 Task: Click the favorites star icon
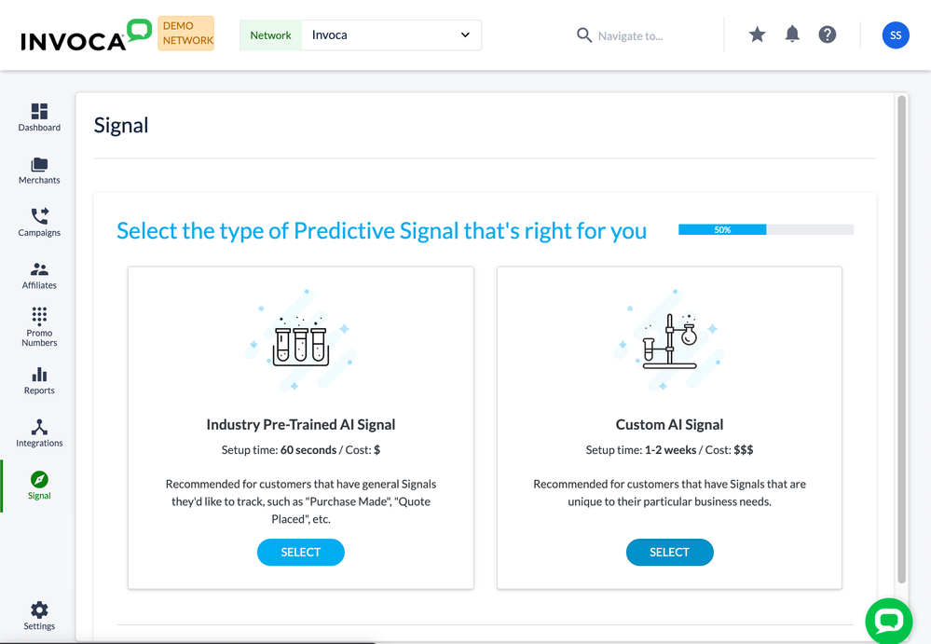pyautogui.click(x=757, y=34)
